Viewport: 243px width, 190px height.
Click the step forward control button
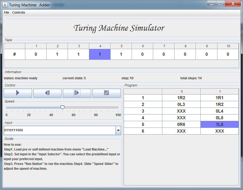[x=77, y=93]
